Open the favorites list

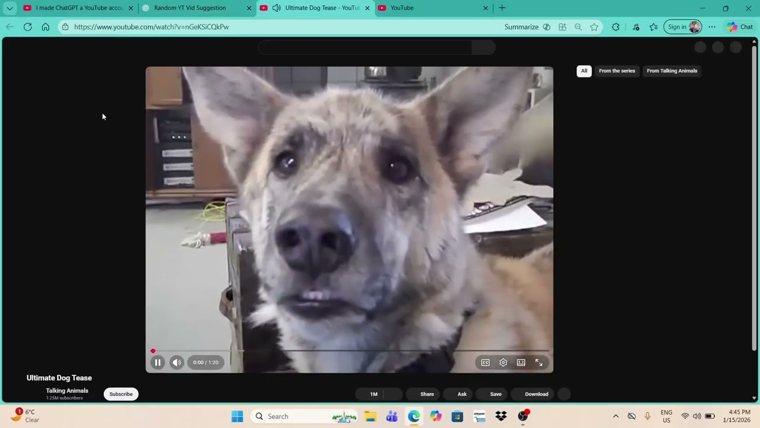point(654,27)
